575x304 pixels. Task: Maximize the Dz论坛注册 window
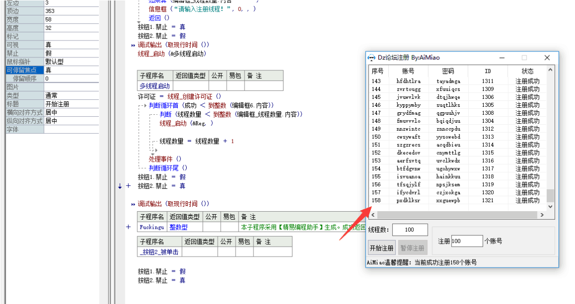[x=524, y=58]
